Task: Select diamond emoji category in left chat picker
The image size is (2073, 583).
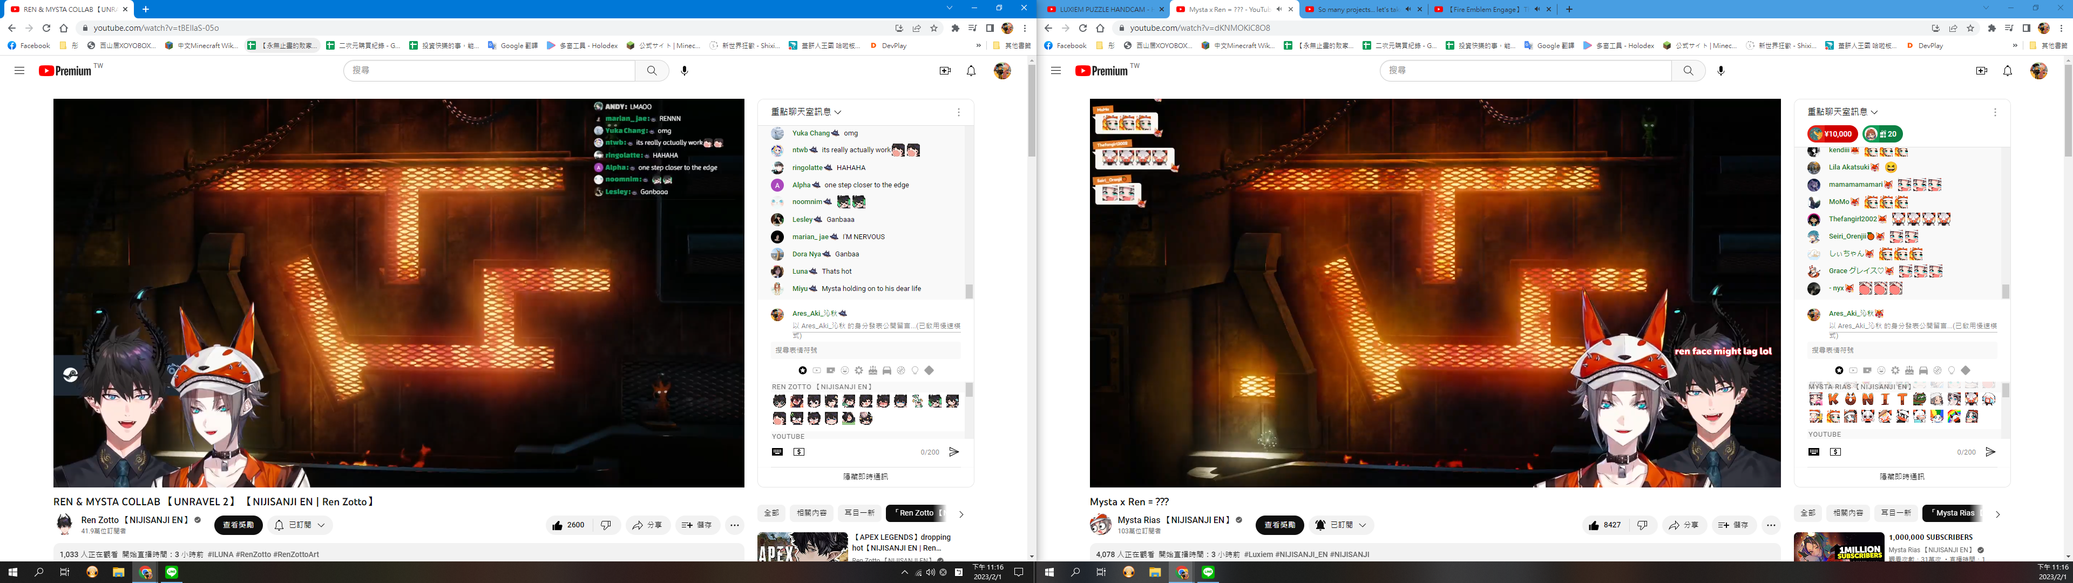Action: tap(929, 370)
